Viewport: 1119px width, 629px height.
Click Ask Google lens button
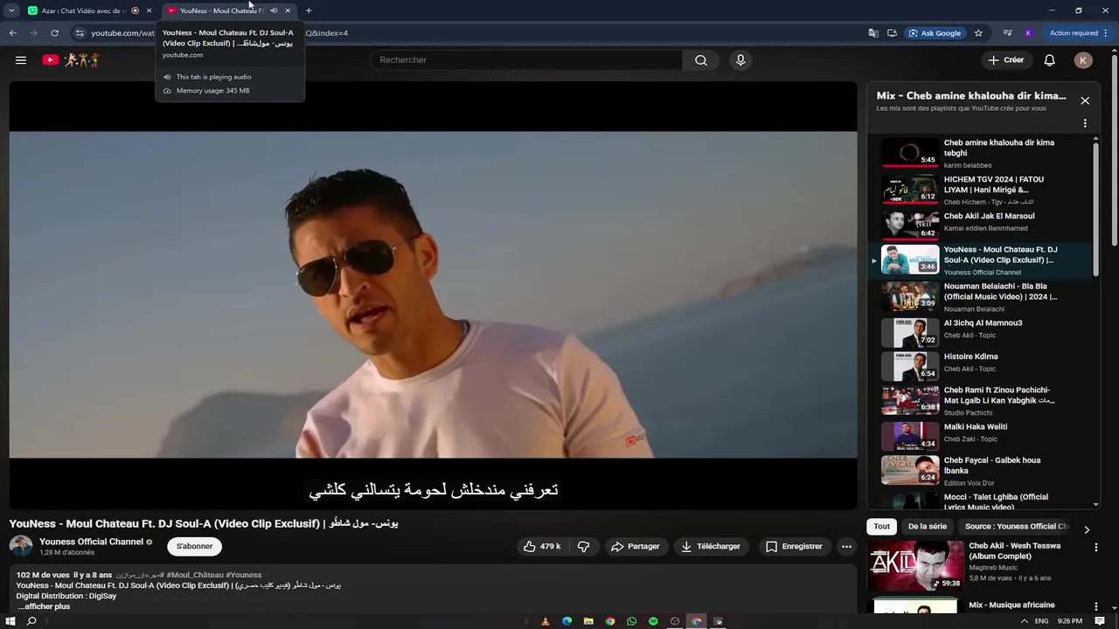935,33
